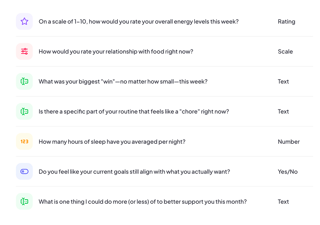The width and height of the screenshot is (320, 225).
Task: Select the overall energy levels question
Action: [x=139, y=21]
